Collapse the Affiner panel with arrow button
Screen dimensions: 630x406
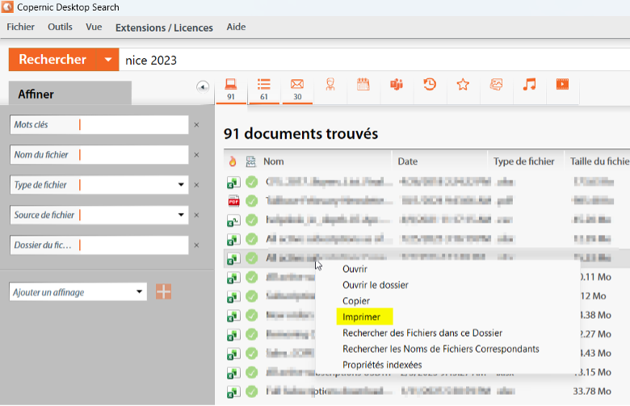point(203,87)
